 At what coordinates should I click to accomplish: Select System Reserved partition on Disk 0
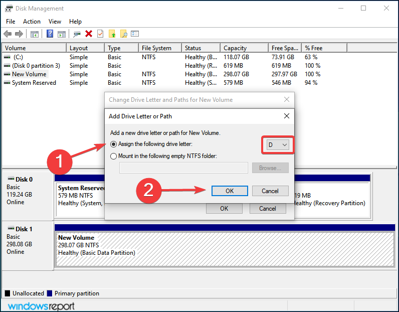pos(80,200)
